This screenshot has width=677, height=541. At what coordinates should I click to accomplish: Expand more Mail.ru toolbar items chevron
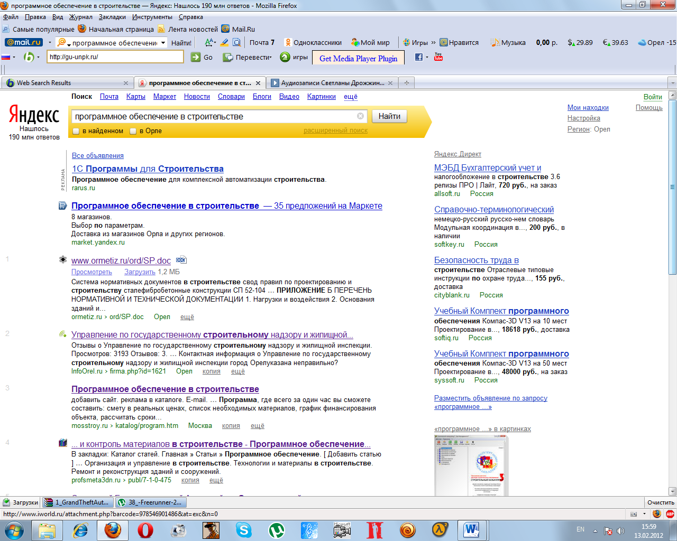click(434, 42)
